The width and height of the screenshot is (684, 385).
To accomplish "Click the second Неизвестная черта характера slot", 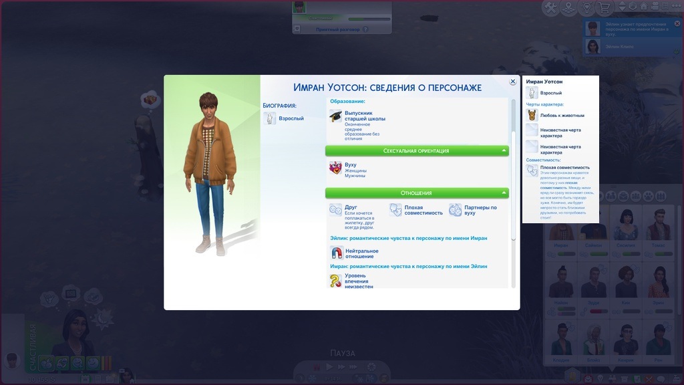I will [532, 146].
